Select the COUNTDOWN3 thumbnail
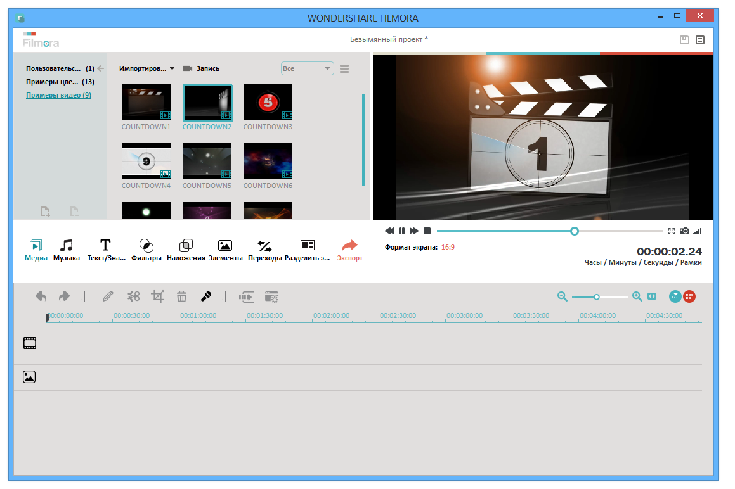Image resolution: width=735 pixels, height=489 pixels. pyautogui.click(x=268, y=102)
